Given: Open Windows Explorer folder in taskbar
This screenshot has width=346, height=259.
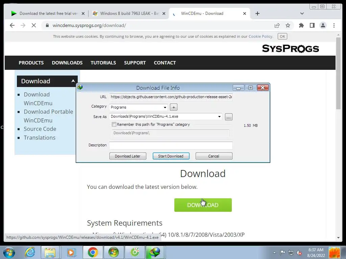Looking at the screenshot, I should tap(50, 252).
